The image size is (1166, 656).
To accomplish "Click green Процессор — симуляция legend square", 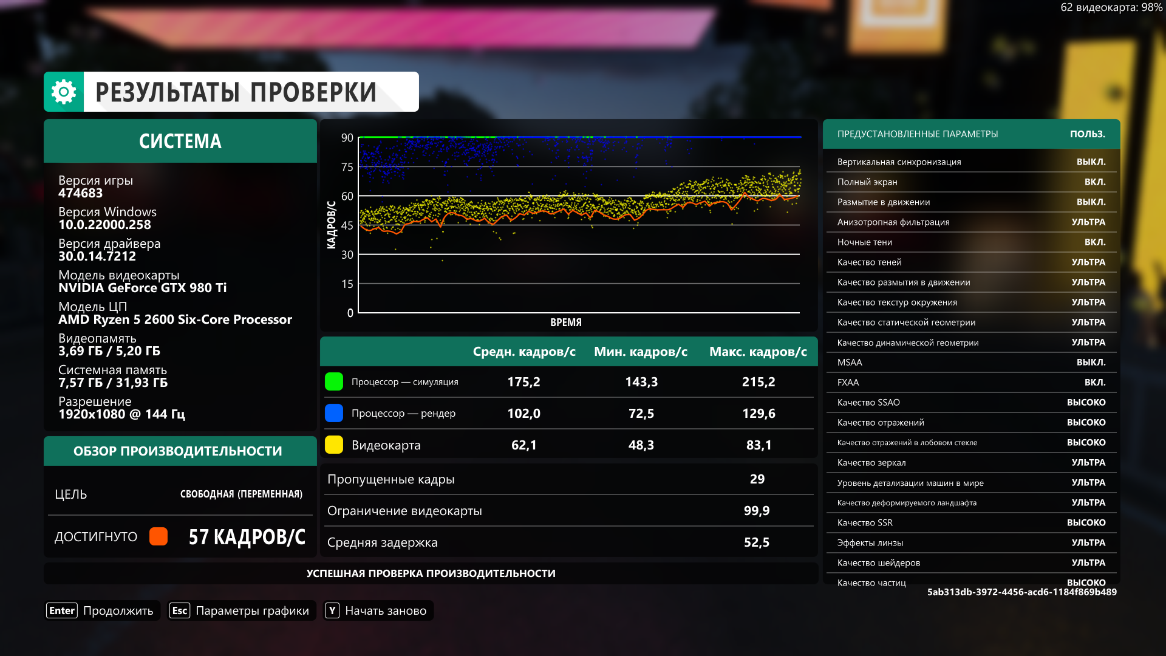I will (x=334, y=381).
